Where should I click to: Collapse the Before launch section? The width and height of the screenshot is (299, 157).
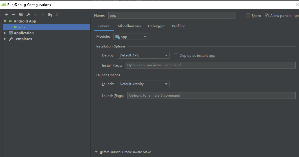96,152
